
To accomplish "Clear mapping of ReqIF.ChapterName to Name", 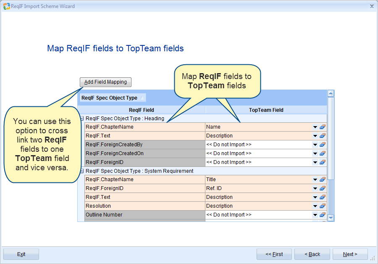I will (x=322, y=127).
